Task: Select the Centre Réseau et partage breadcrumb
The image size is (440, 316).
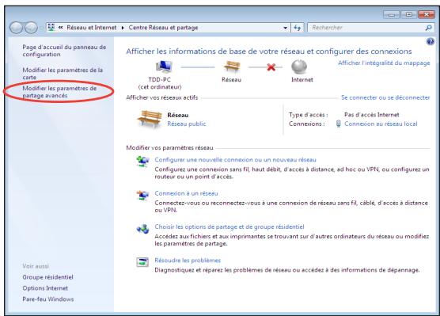Action: (163, 28)
